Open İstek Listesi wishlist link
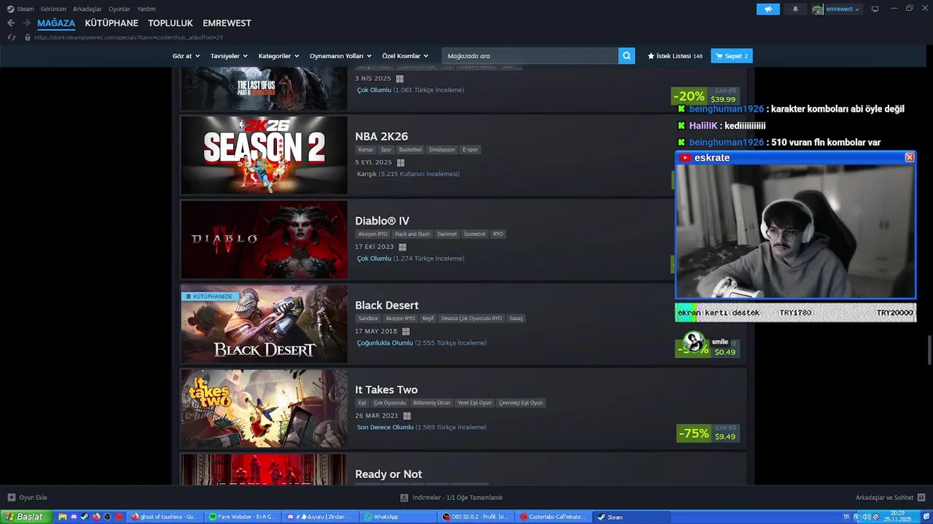 coord(675,56)
